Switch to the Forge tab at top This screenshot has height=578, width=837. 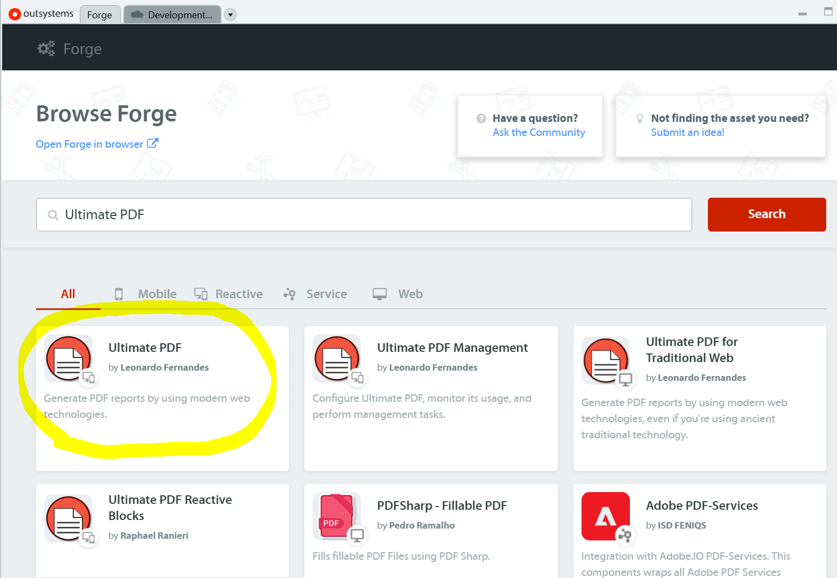pos(100,15)
